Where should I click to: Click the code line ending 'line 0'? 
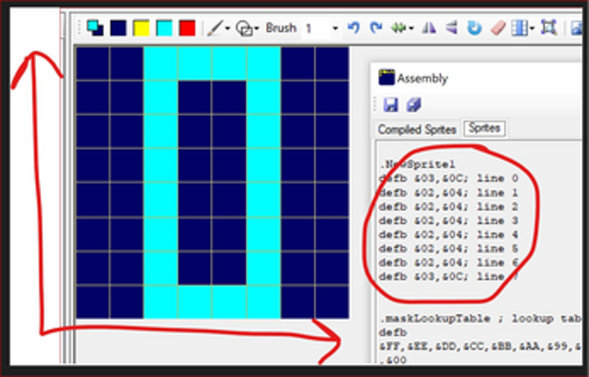[449, 178]
